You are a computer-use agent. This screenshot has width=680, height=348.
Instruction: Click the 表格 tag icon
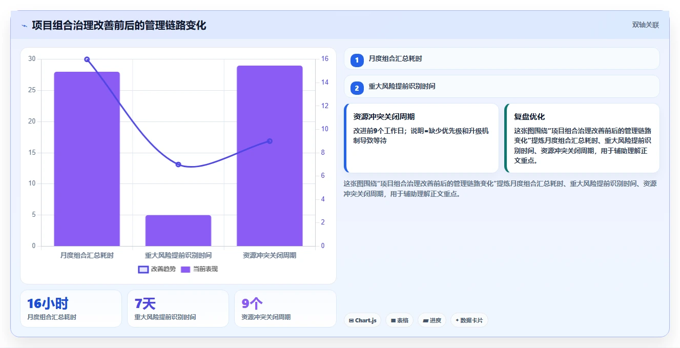[393, 320]
